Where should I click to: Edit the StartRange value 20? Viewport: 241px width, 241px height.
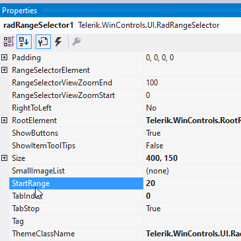192,183
